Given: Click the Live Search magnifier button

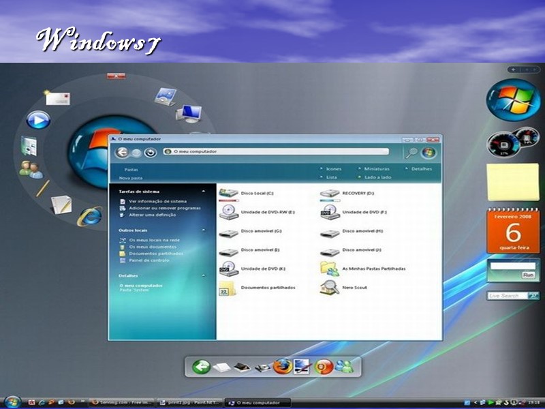Looking at the screenshot, I should 533,296.
